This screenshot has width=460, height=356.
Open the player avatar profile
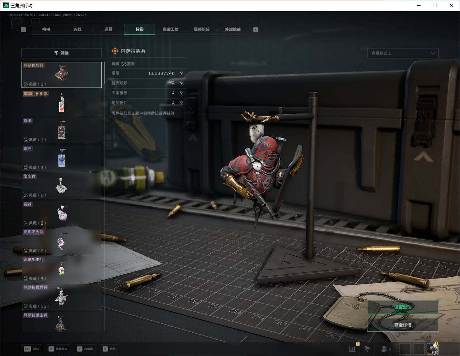tap(432, 348)
